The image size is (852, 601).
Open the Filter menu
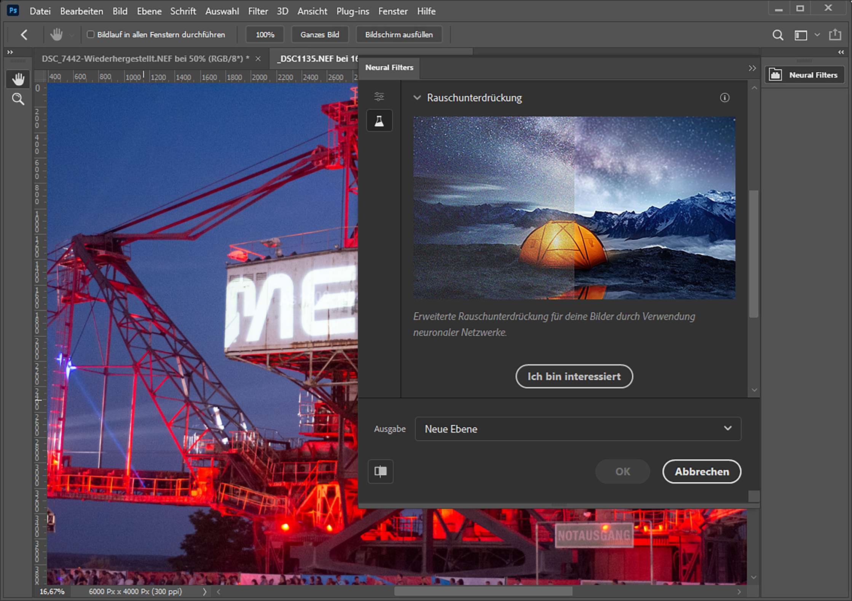(258, 11)
